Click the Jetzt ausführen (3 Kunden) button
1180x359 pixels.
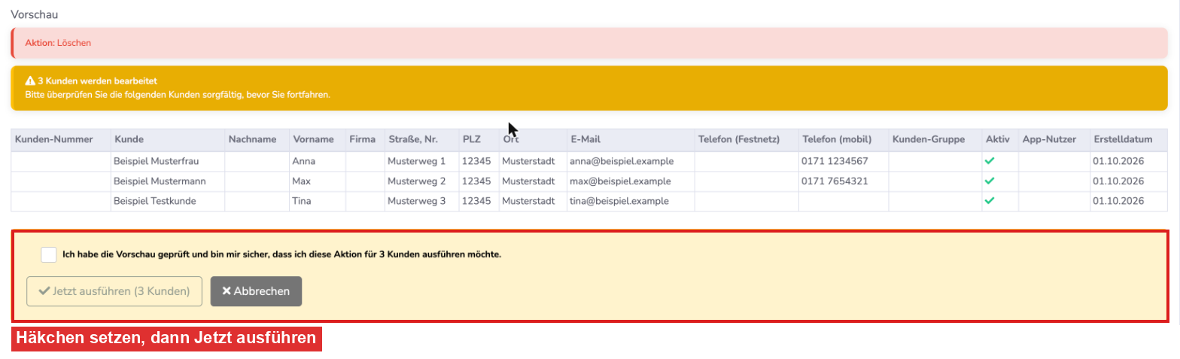pos(114,291)
